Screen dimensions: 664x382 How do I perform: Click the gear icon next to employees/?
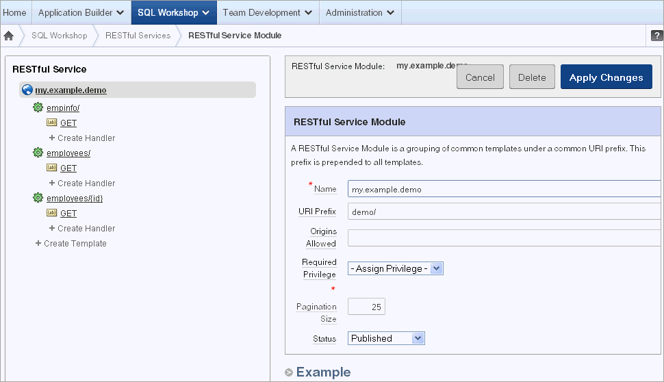[x=38, y=153]
